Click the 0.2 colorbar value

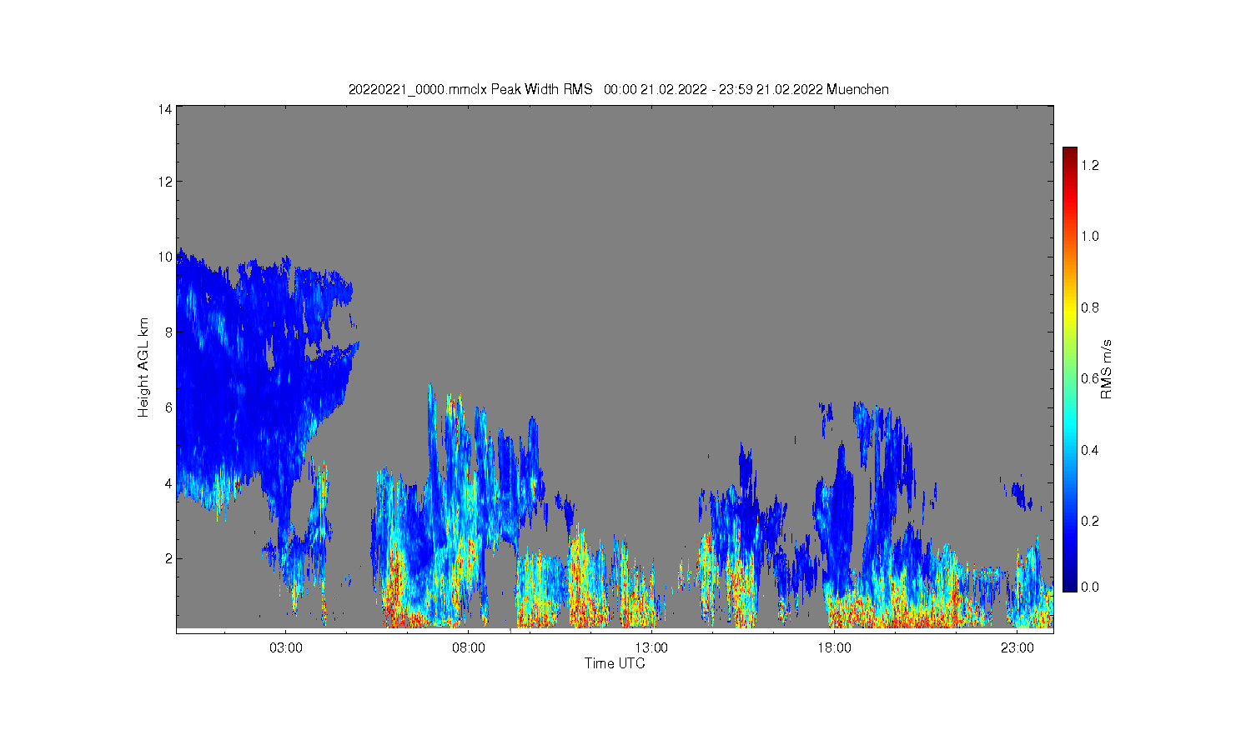pos(1090,521)
